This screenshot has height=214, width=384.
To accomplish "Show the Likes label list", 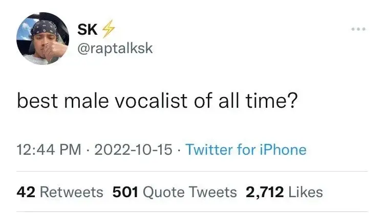I will [x=306, y=192].
